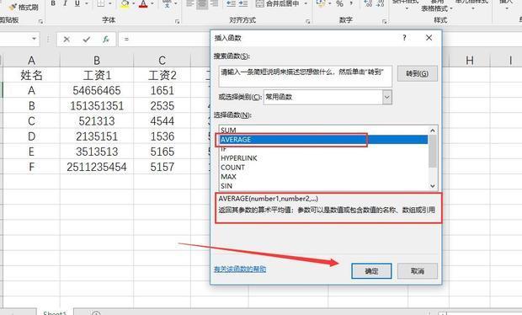Click function list scroll up arrow
Image resolution: width=522 pixels, height=315 pixels.
[x=433, y=131]
